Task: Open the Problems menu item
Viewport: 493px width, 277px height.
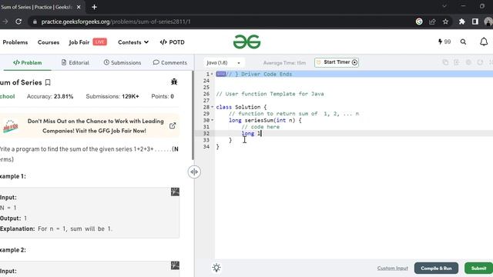Action: (x=15, y=42)
